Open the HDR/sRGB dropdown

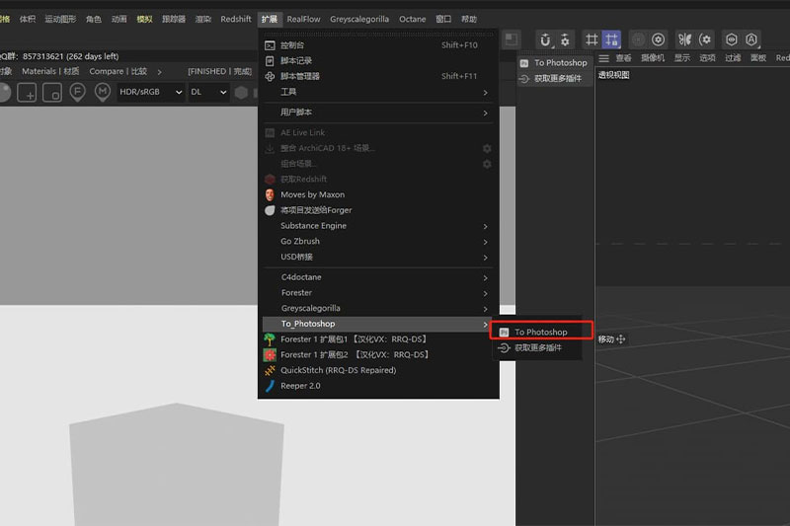pyautogui.click(x=150, y=92)
